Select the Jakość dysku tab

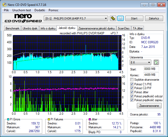tap(67, 28)
